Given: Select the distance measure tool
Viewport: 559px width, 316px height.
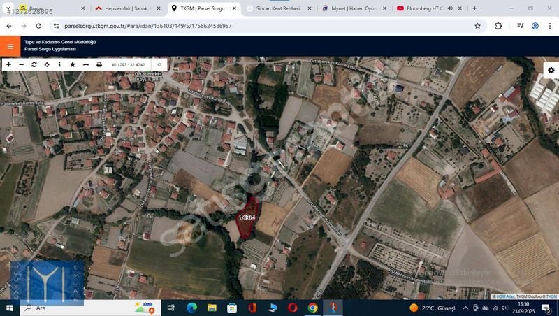Looking at the screenshot, I should (86, 64).
